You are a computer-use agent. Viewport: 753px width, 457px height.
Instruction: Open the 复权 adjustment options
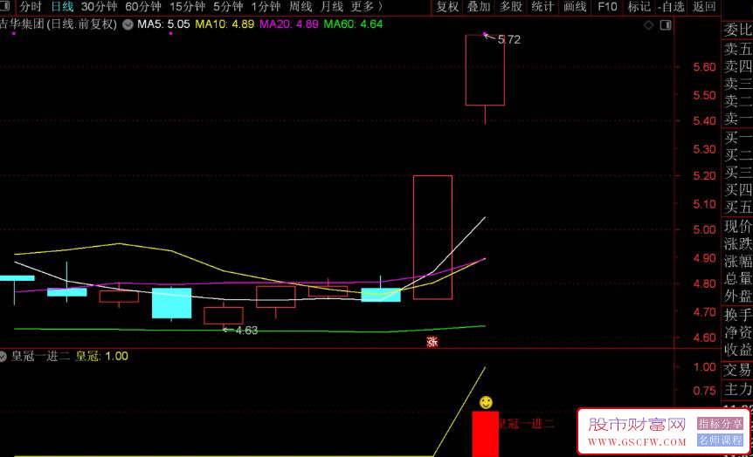[x=447, y=7]
